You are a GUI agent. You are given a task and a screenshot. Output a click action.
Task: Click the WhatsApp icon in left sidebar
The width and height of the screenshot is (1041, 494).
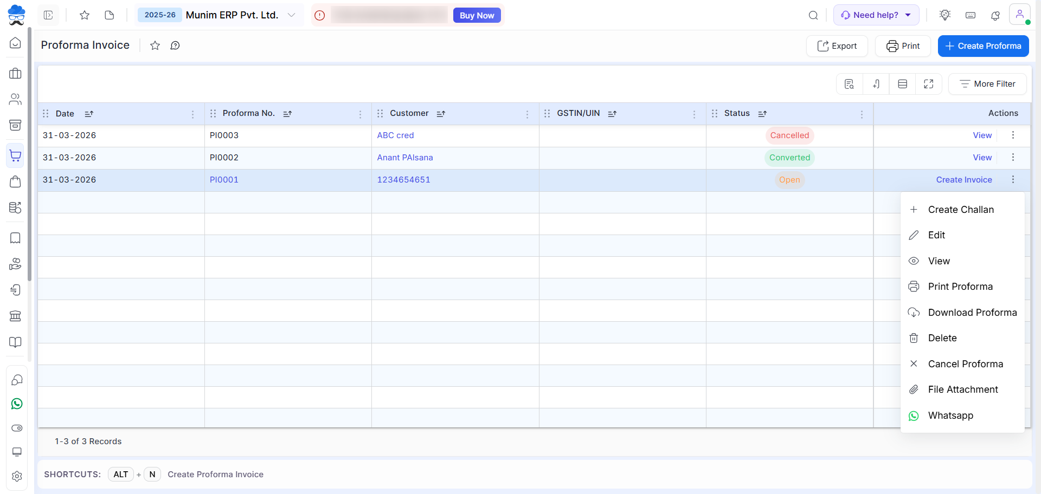coord(17,404)
